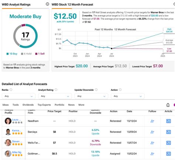Click the star rating under Kanna
Screen dimensions: 175x160
[x=17, y=134]
